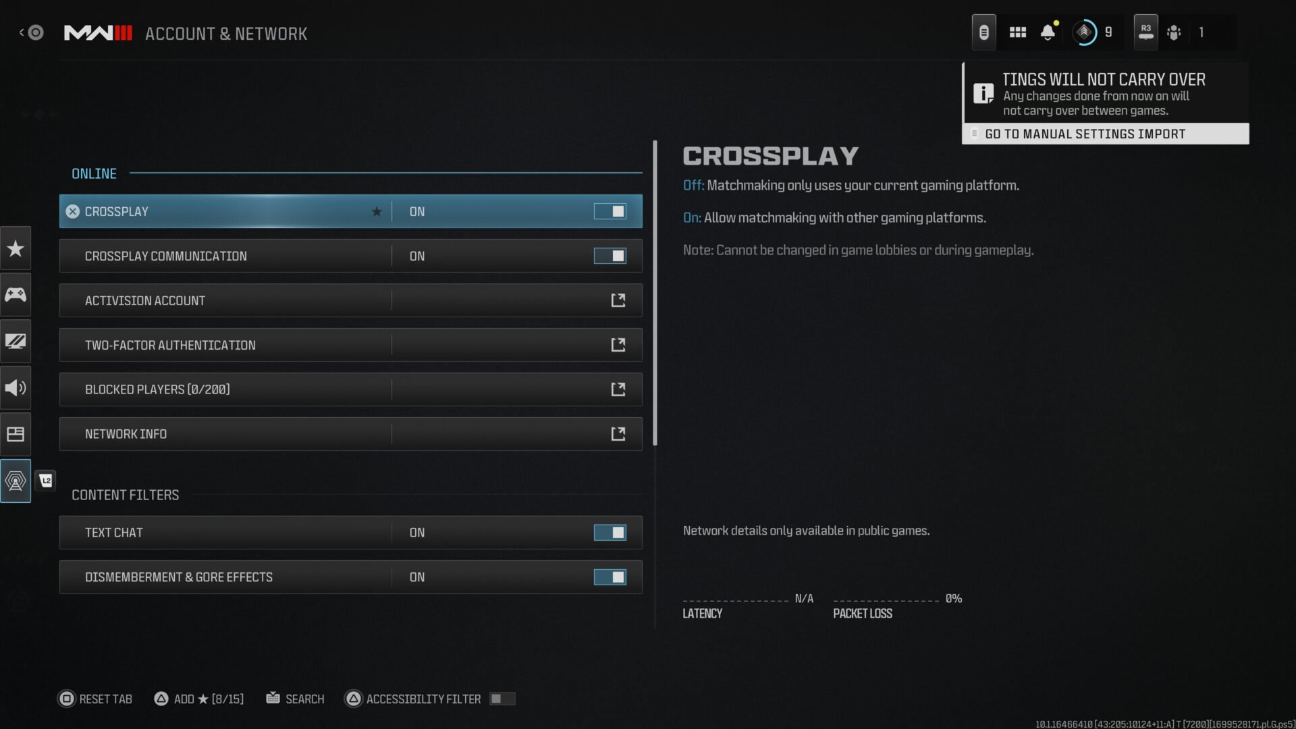Click the notification bell icon top right

(x=1048, y=31)
